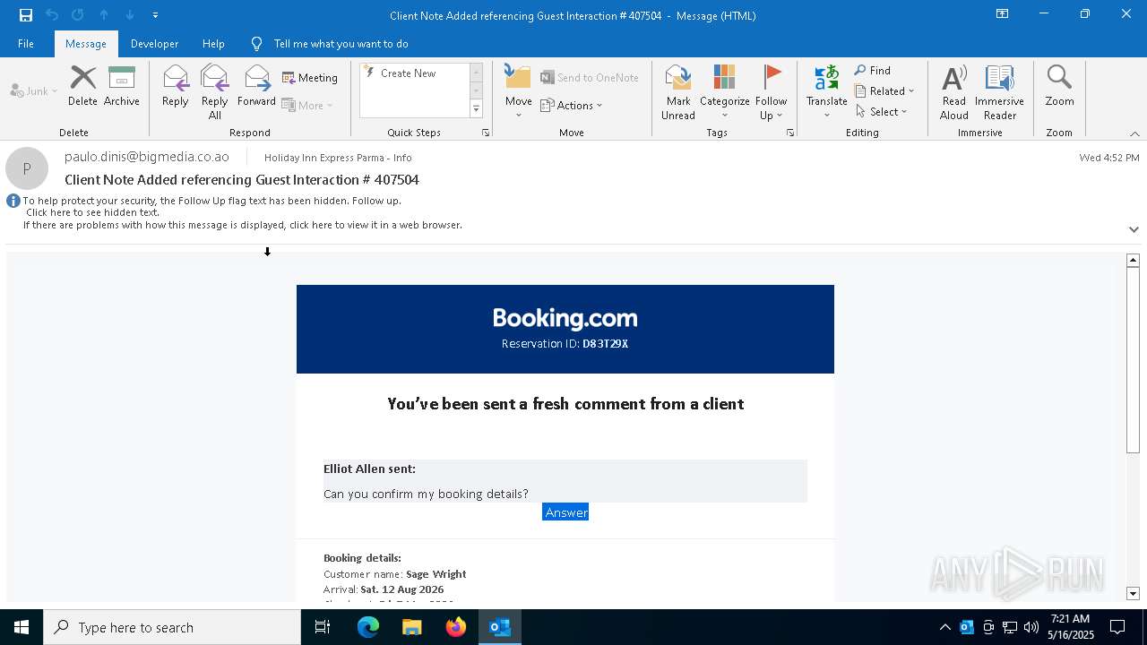Open the Quick Steps dialog launcher
Viewport: 1147px width, 645px height.
tap(486, 133)
